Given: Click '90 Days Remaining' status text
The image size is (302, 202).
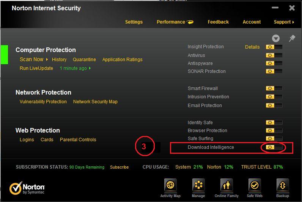Looking at the screenshot, I should click(x=87, y=167).
